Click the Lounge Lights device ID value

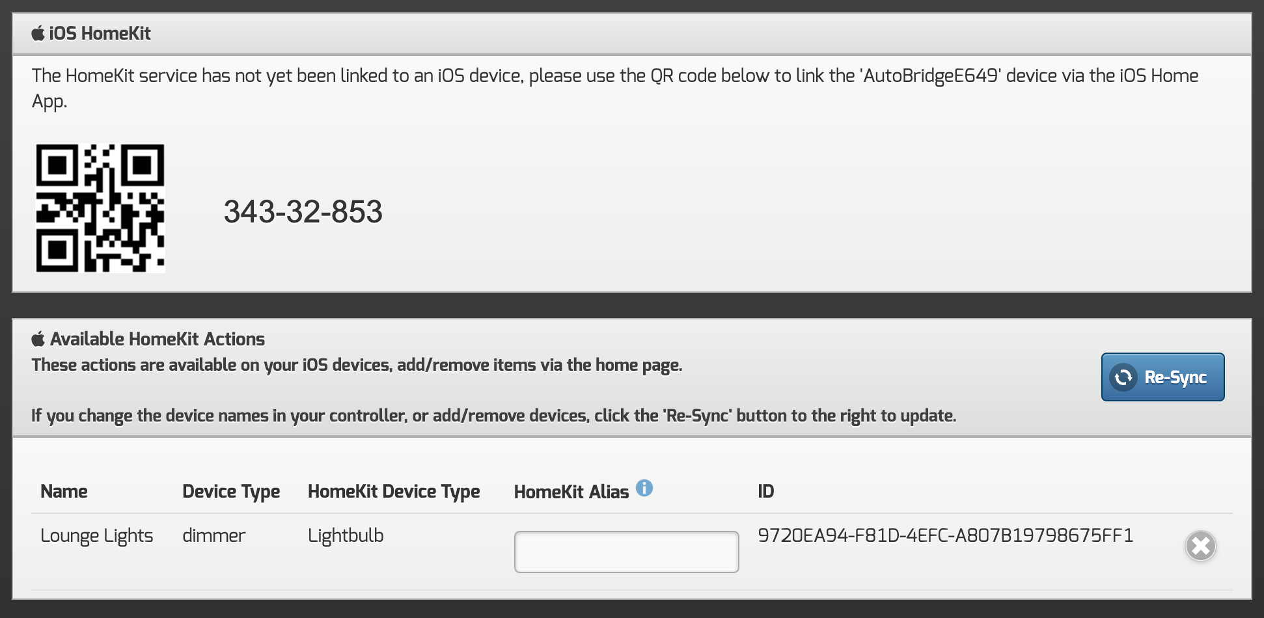click(945, 536)
